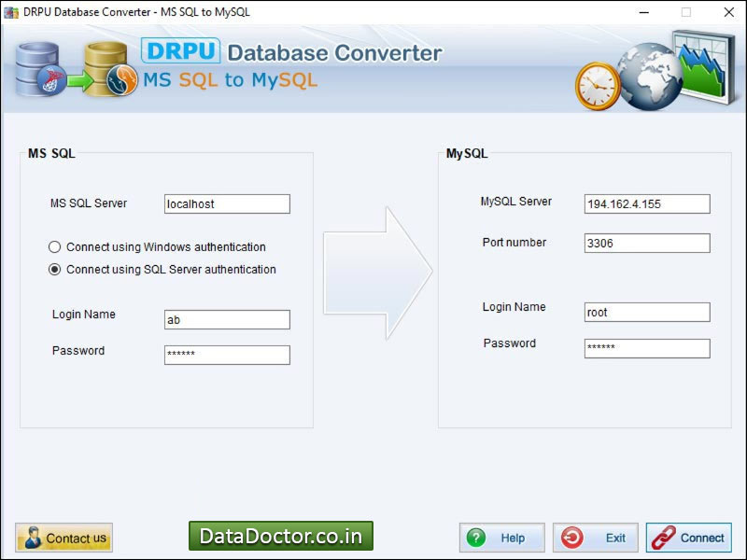
Task: Click the MySQL Login Name root field
Action: point(647,312)
